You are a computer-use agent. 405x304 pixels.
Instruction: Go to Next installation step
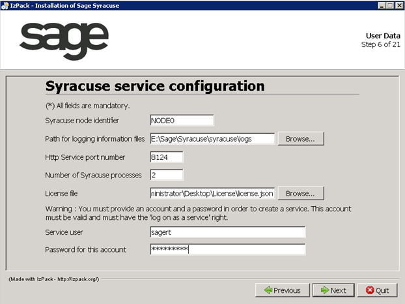click(x=333, y=290)
